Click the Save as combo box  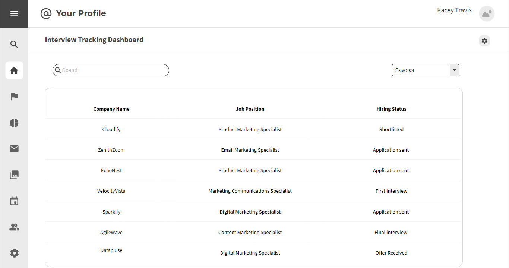coord(421,70)
